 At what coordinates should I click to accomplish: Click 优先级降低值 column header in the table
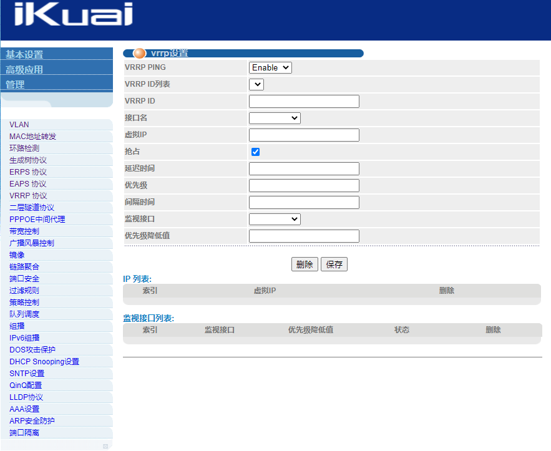click(x=311, y=330)
